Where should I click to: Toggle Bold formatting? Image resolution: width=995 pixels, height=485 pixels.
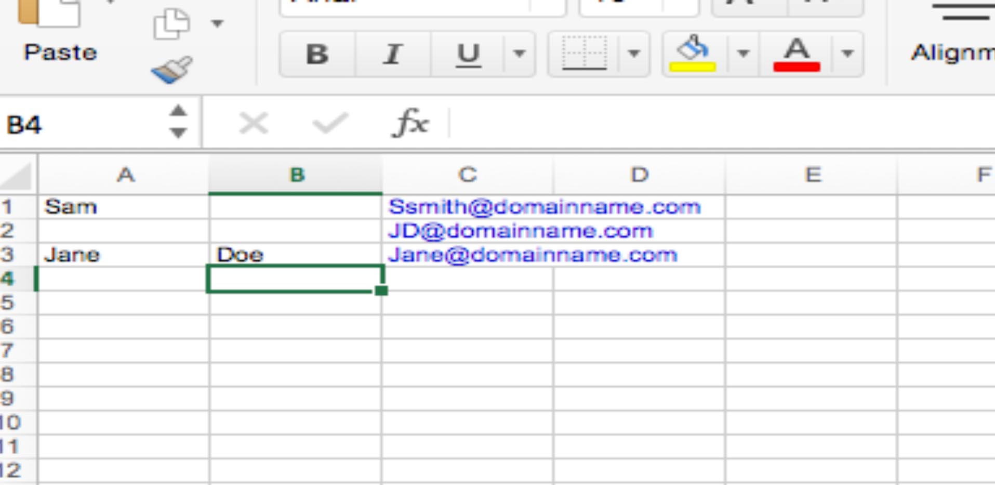click(x=317, y=54)
